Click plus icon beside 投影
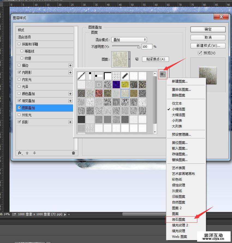Screen dimensions: 232x243 [x=70, y=122]
